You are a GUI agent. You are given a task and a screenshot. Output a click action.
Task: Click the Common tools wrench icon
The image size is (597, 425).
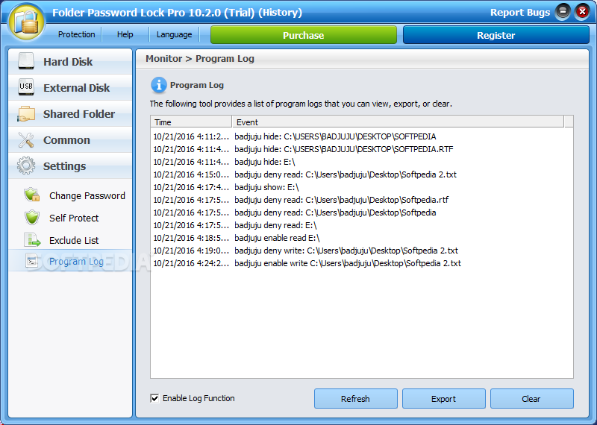(x=26, y=139)
